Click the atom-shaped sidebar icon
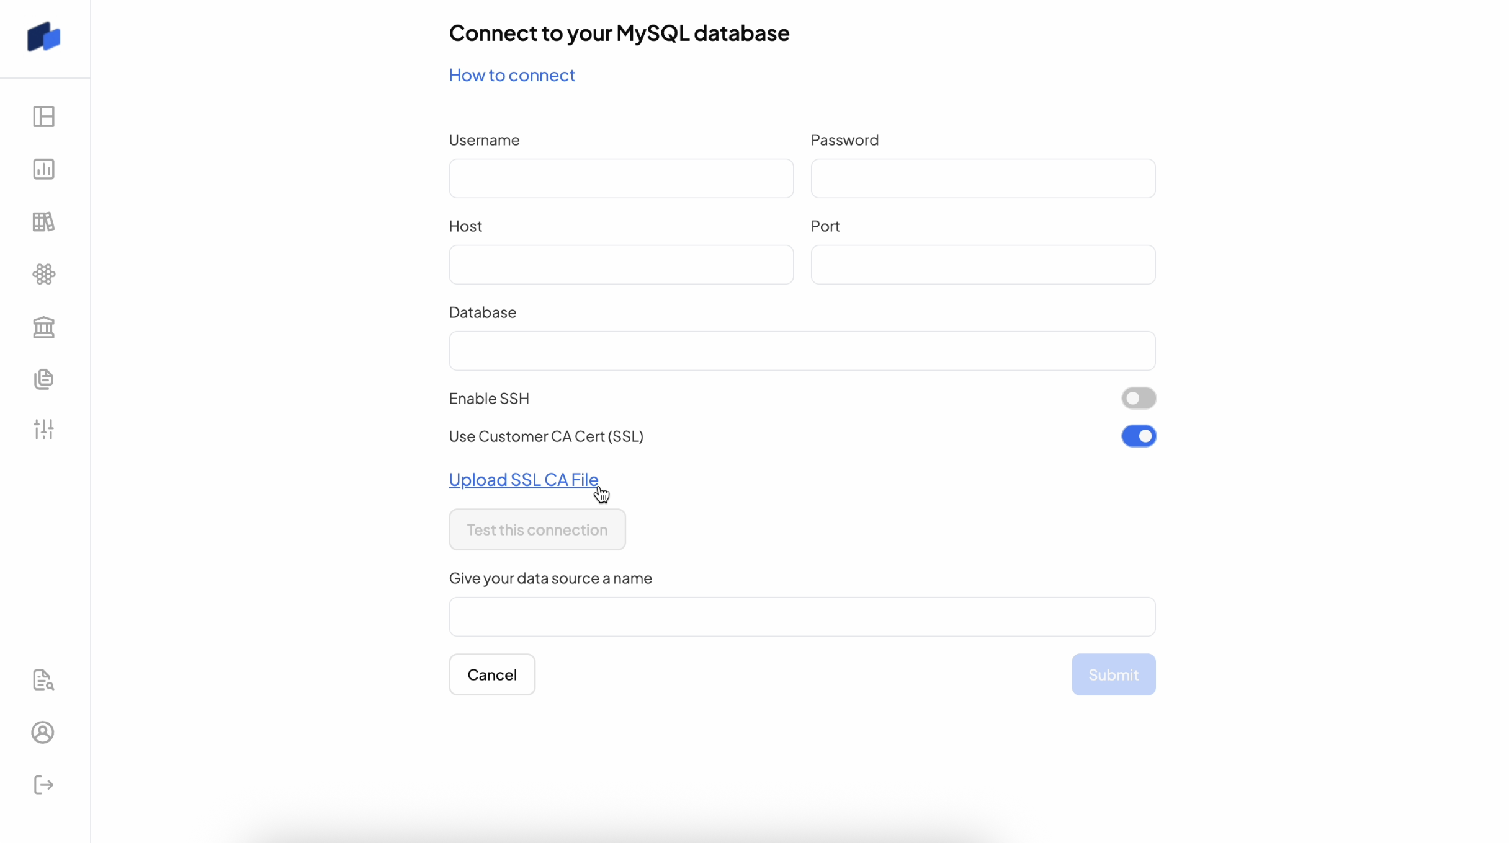 tap(43, 274)
